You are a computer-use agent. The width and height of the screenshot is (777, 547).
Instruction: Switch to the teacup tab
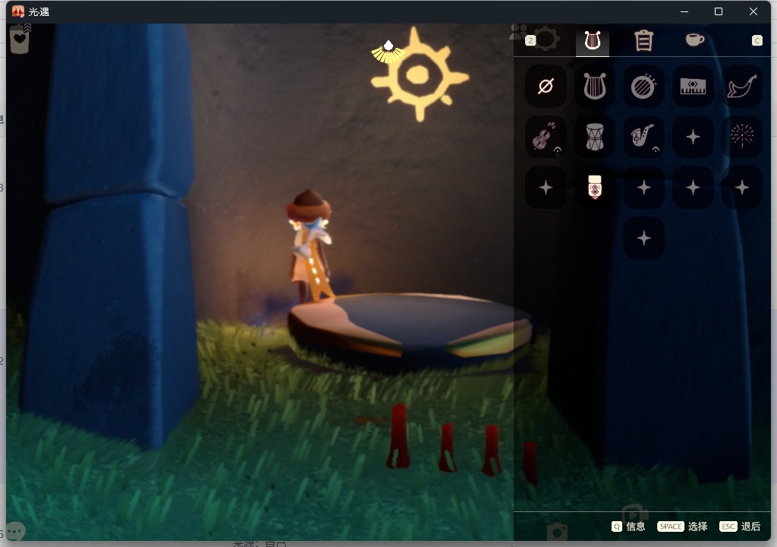(x=695, y=40)
